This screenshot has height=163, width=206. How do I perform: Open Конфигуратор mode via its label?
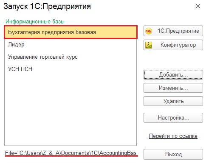pyautogui.click(x=178, y=45)
